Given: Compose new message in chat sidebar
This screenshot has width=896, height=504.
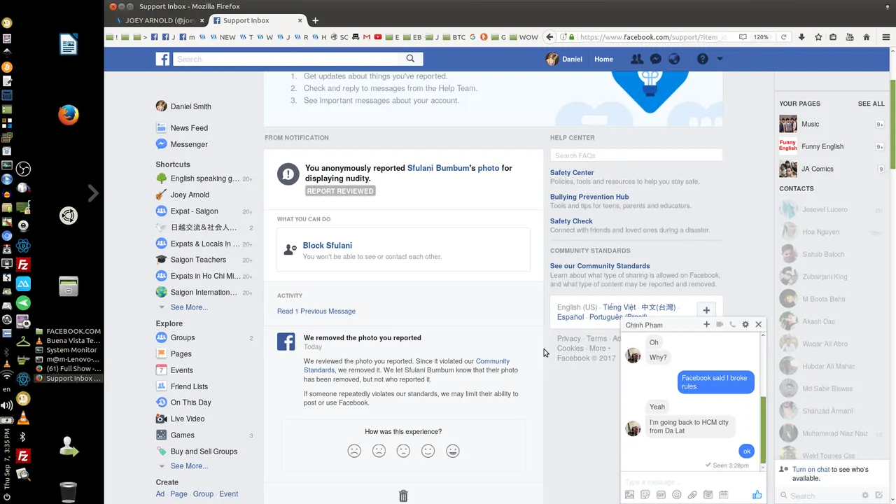Looking at the screenshot, I should point(879,496).
